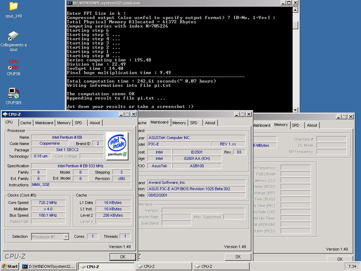361x271 pixels.
Task: Activate the third CPU-Z taskbar button
Action: pos(221,266)
